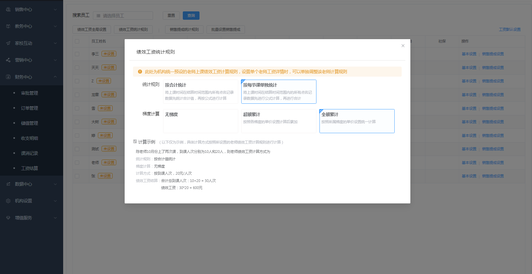Viewport: 532px width, 274px height.
Task: Open 审批管理 in the sidebar
Action: (x=29, y=93)
